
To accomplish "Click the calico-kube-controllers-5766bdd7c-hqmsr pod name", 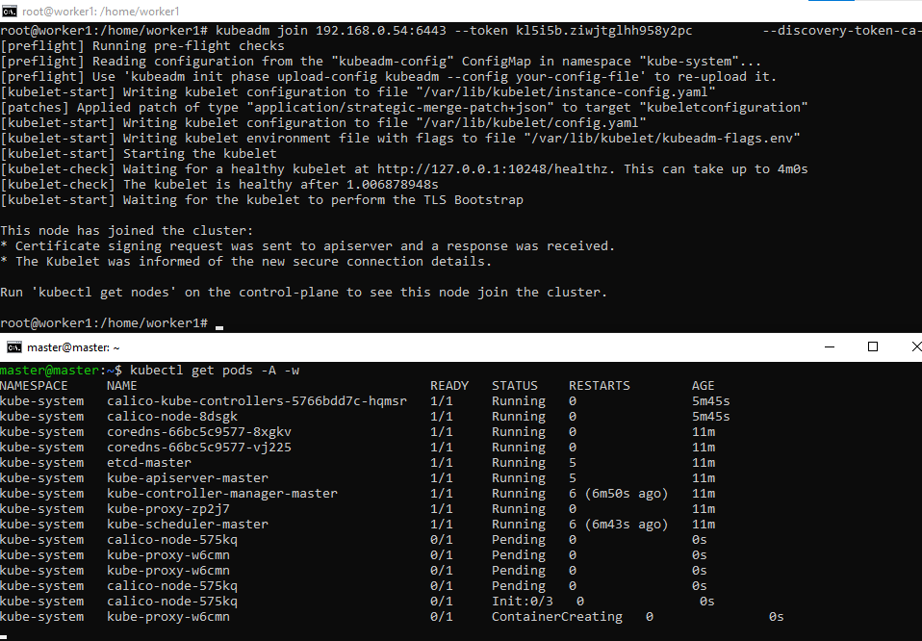I will pos(257,401).
